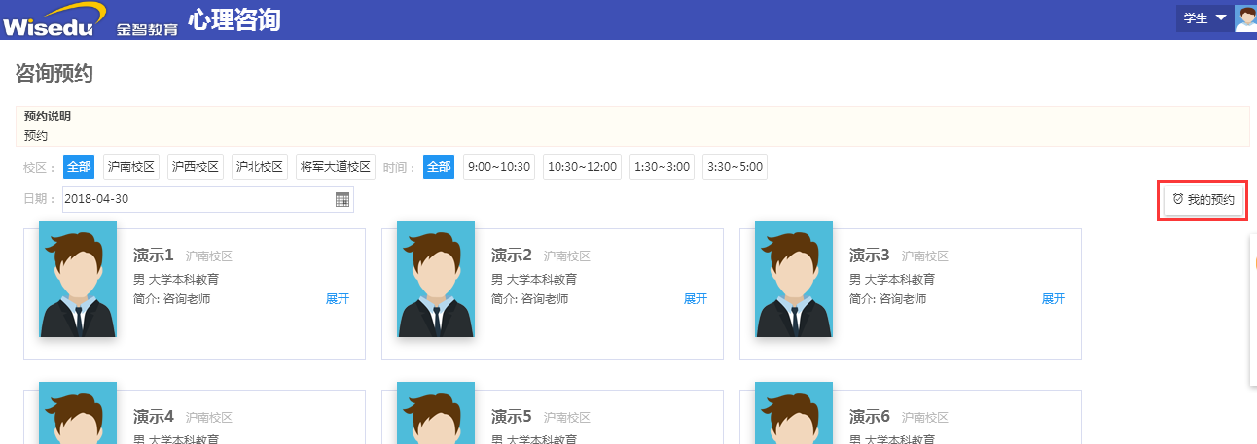
Task: Click the 演示4 name
Action: pyautogui.click(x=154, y=417)
